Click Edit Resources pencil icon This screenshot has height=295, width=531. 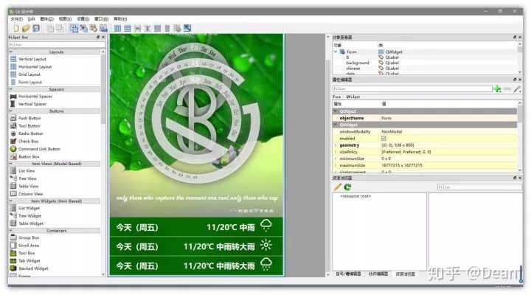338,187
